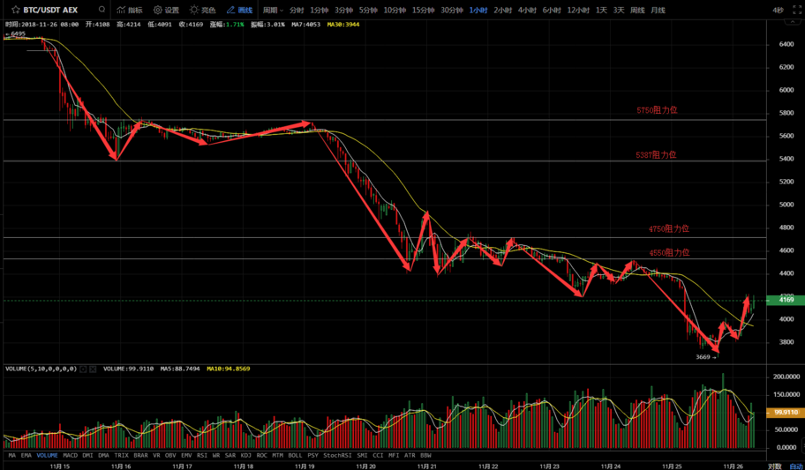Switch chart to 3天 candles
805x470 pixels.
[619, 10]
